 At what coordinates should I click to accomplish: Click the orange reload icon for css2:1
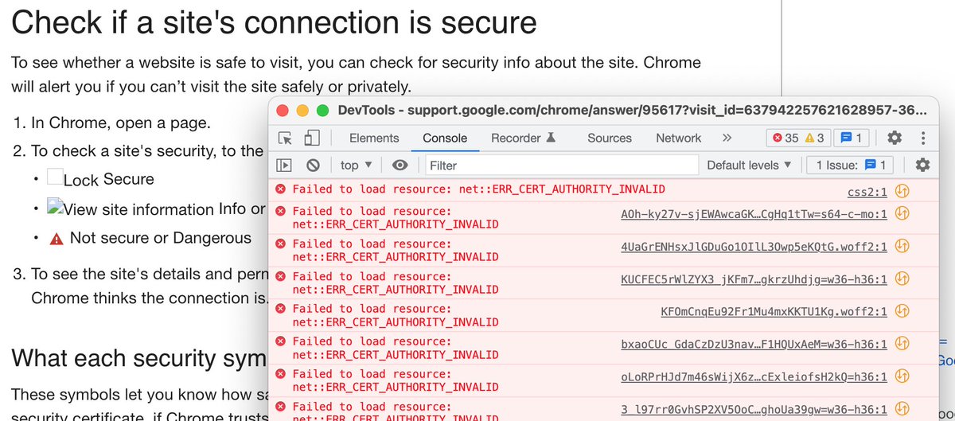pyautogui.click(x=902, y=191)
